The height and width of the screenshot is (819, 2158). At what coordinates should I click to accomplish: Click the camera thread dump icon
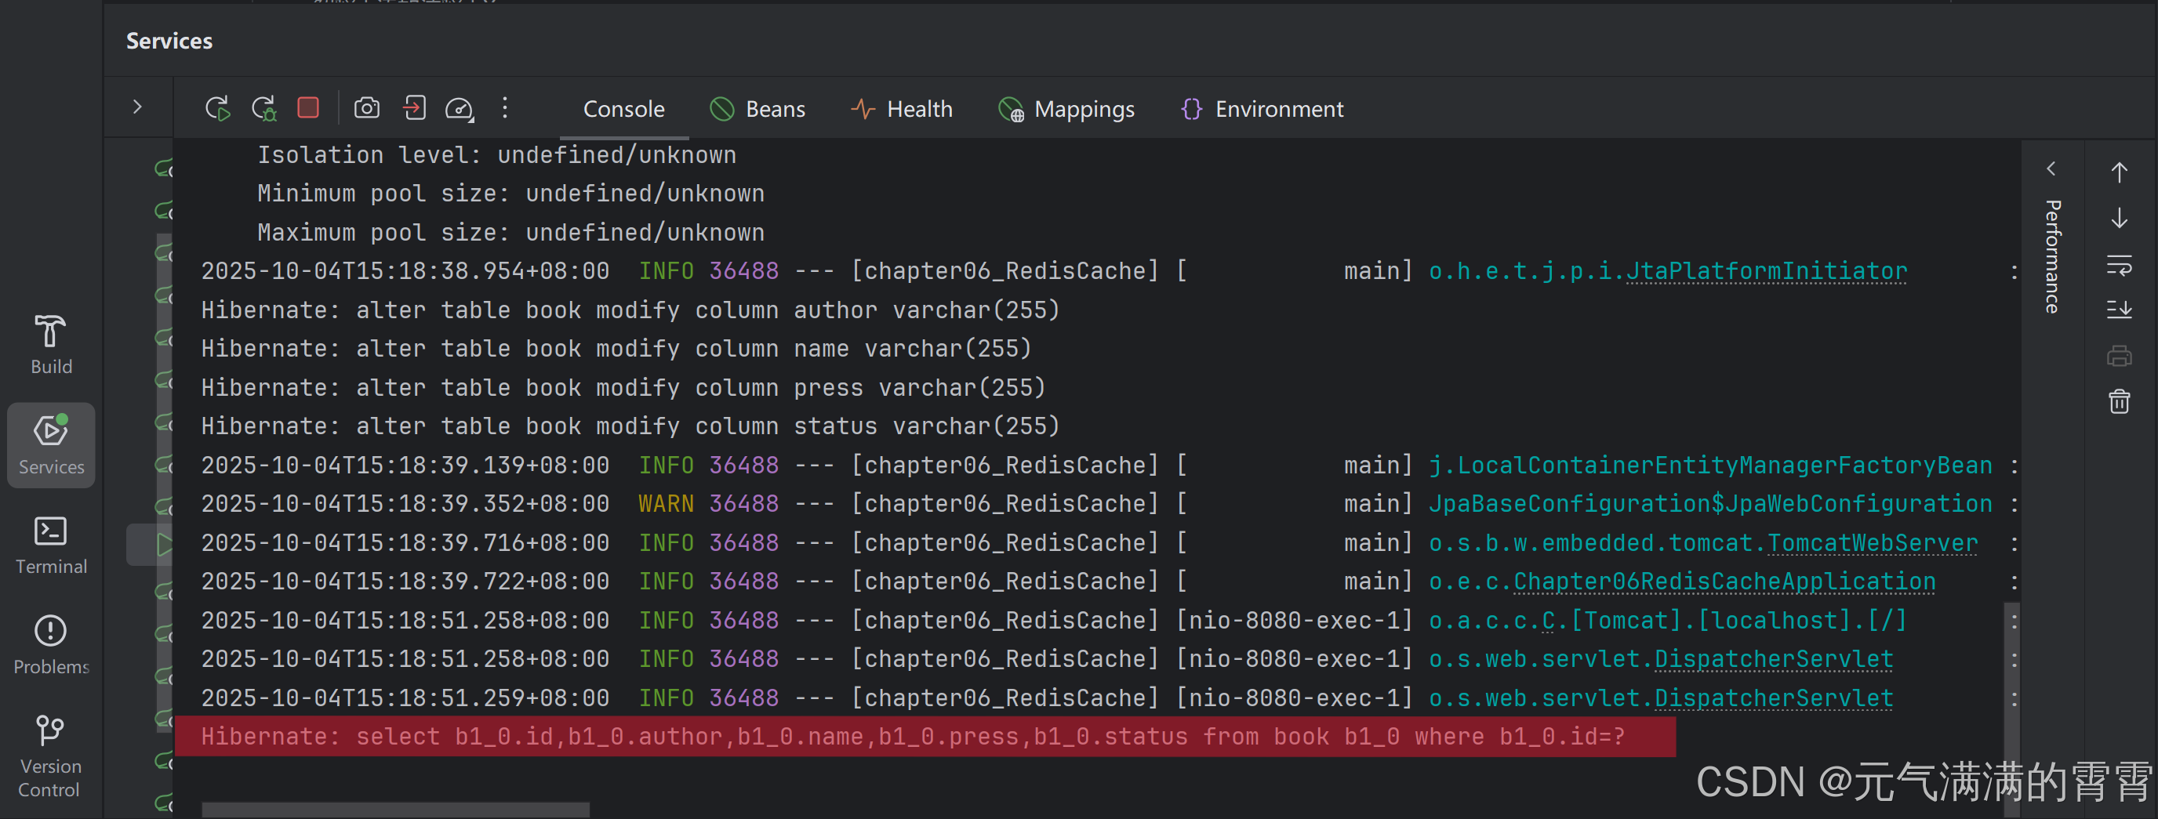pyautogui.click(x=367, y=108)
